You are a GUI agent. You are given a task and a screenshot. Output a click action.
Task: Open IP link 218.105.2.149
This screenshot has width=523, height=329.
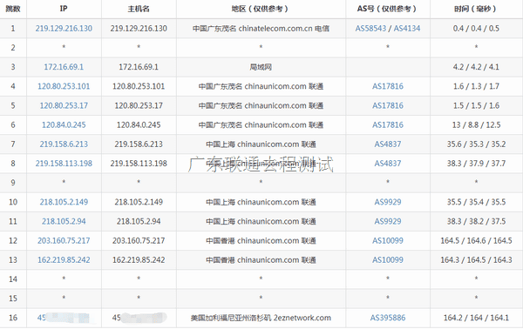(64, 202)
